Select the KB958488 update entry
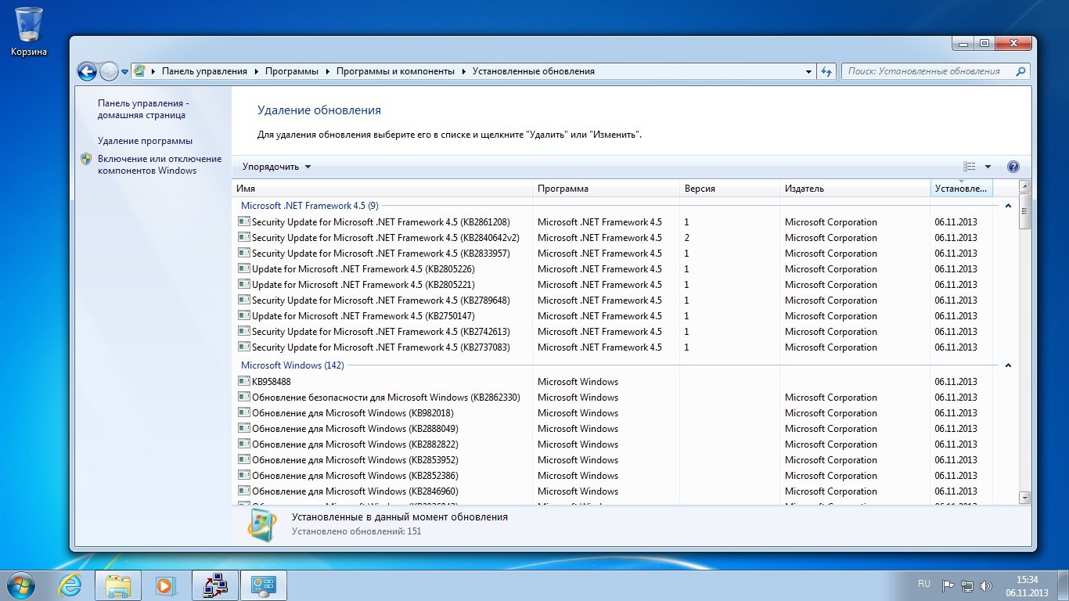 point(613,382)
